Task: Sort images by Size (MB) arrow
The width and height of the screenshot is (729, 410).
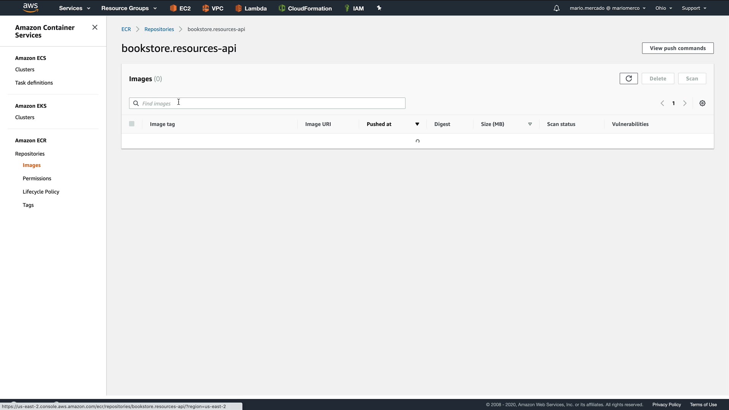Action: coord(530,124)
